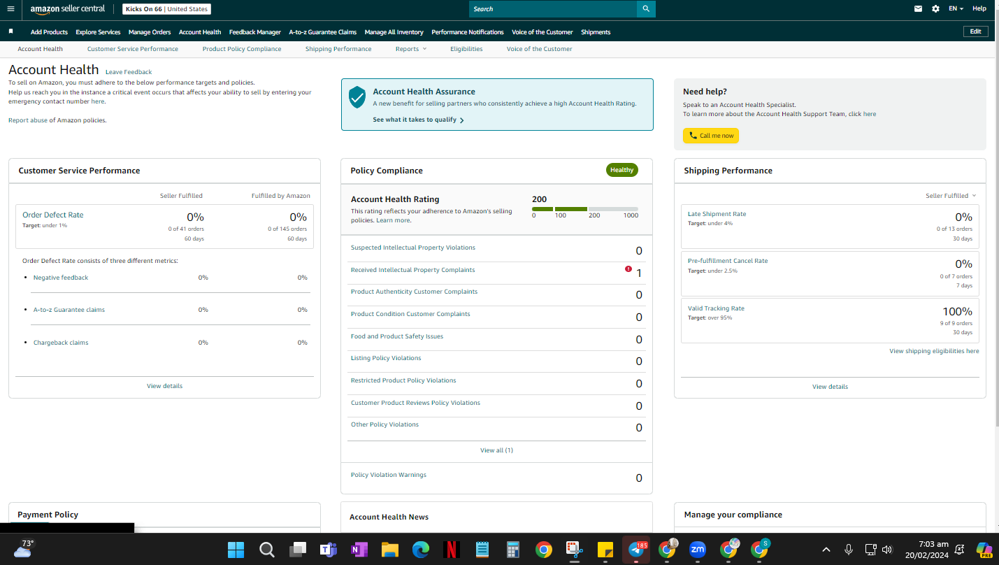
Task: Click the Edit button
Action: pos(976,31)
